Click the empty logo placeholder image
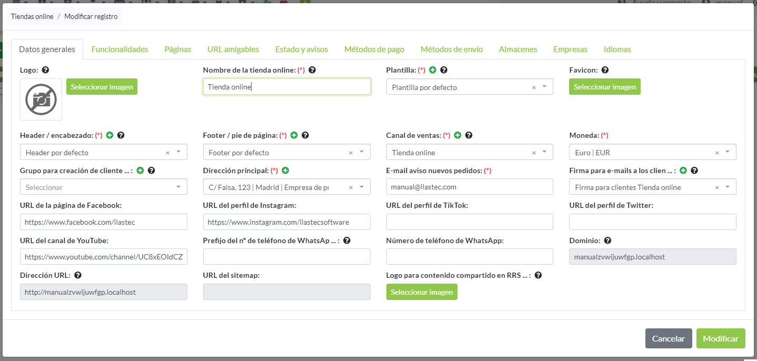 (x=41, y=99)
